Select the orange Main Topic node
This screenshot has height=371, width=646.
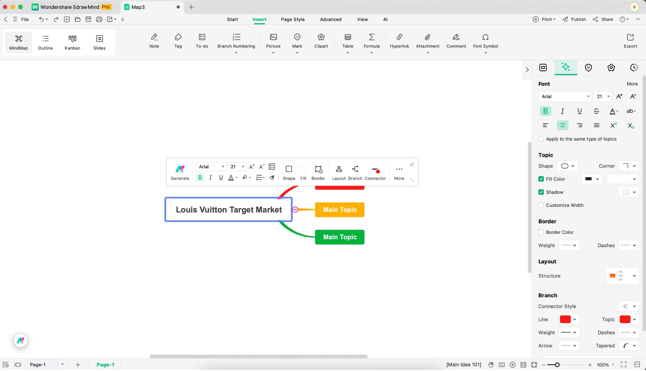(340, 210)
